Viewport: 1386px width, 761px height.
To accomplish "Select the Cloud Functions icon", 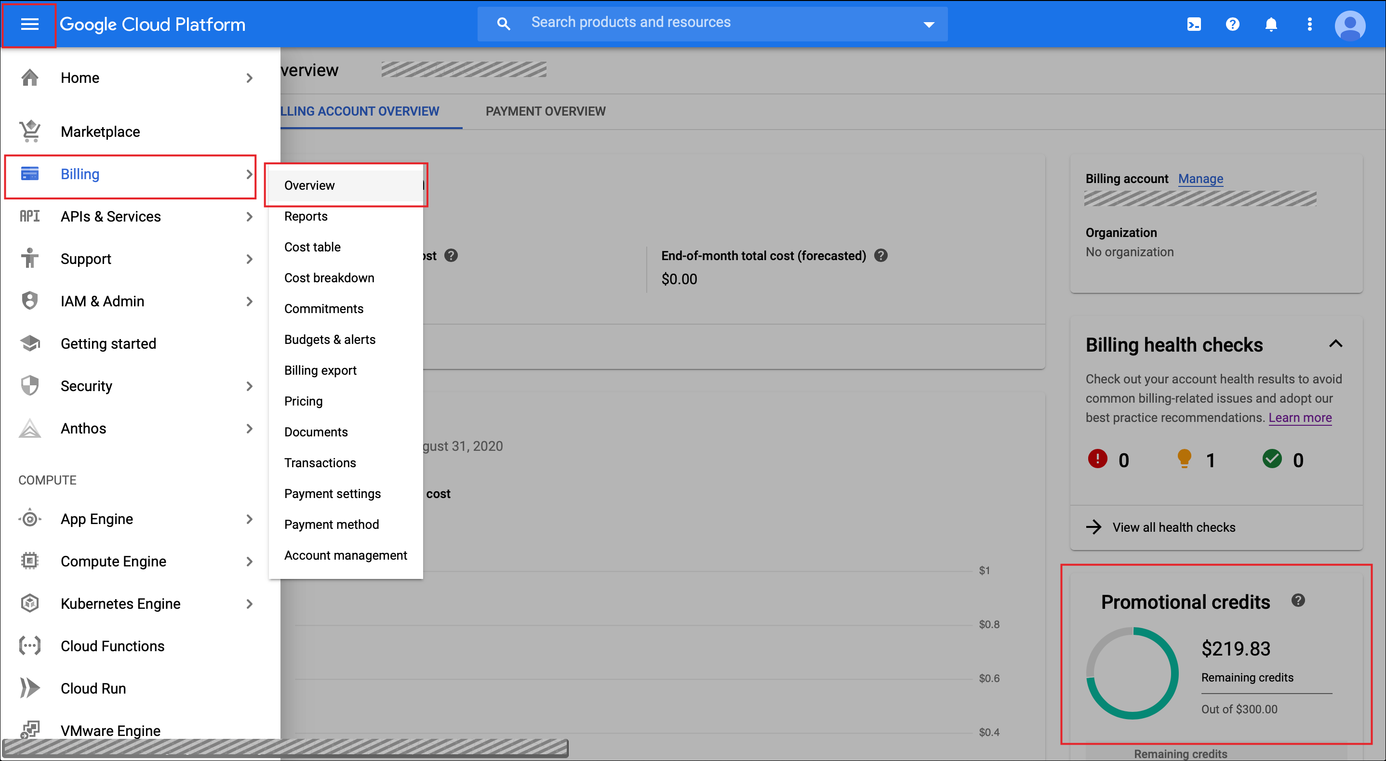I will coord(29,645).
